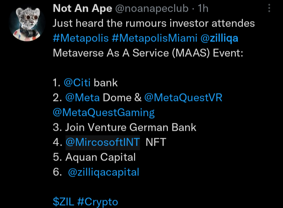Visit the @Citi mention

tap(77, 83)
